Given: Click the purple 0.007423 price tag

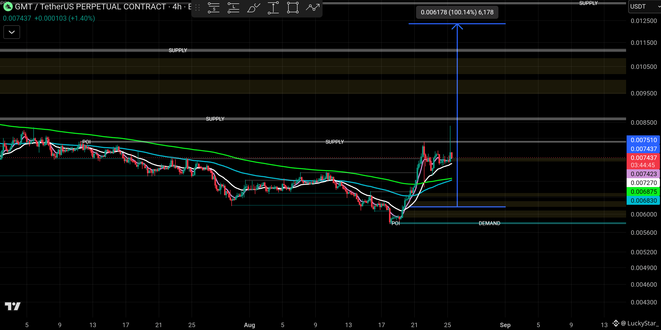Looking at the screenshot, I should click(x=644, y=174).
